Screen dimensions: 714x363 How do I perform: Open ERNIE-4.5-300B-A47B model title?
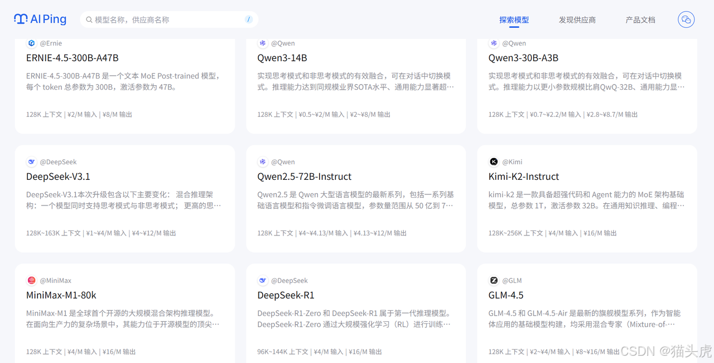coord(73,58)
